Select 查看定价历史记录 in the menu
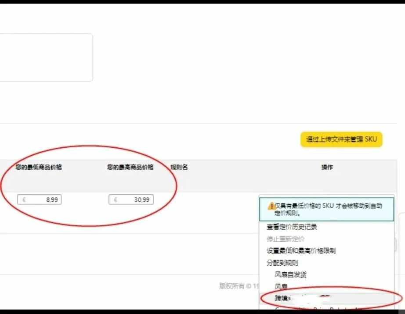The width and height of the screenshot is (405, 314). click(x=292, y=227)
